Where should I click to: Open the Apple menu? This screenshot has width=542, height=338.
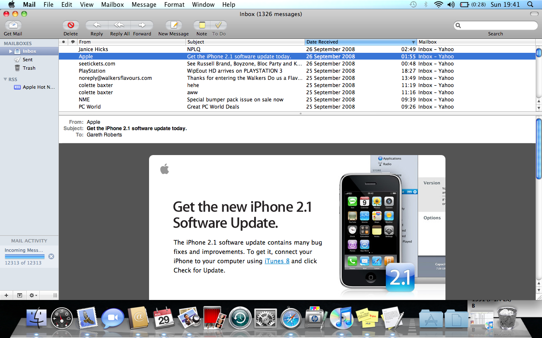[x=12, y=5]
